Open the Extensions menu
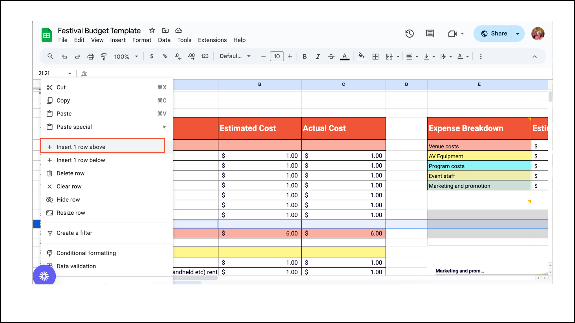Image resolution: width=575 pixels, height=323 pixels. 212,40
